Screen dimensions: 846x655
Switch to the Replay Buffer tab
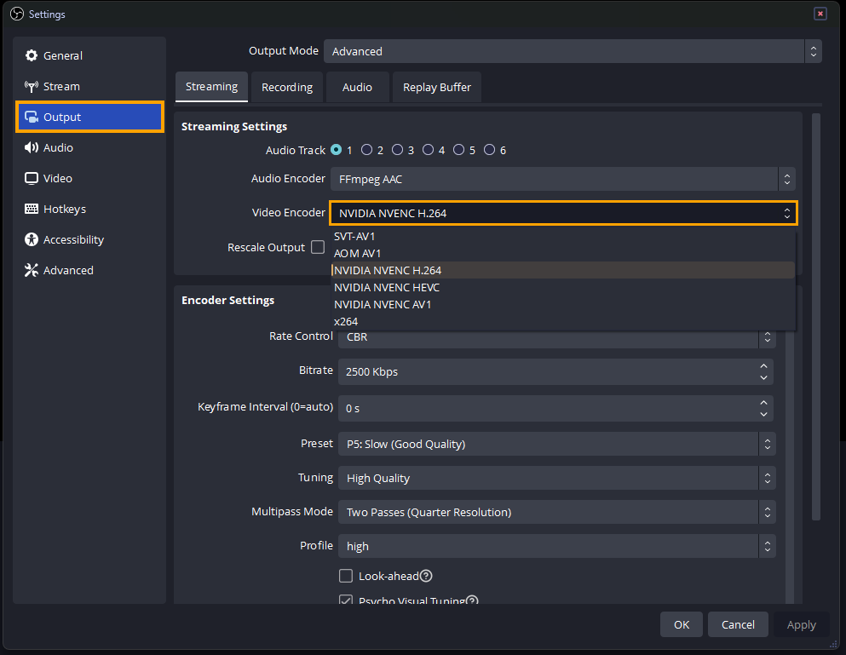pyautogui.click(x=436, y=87)
